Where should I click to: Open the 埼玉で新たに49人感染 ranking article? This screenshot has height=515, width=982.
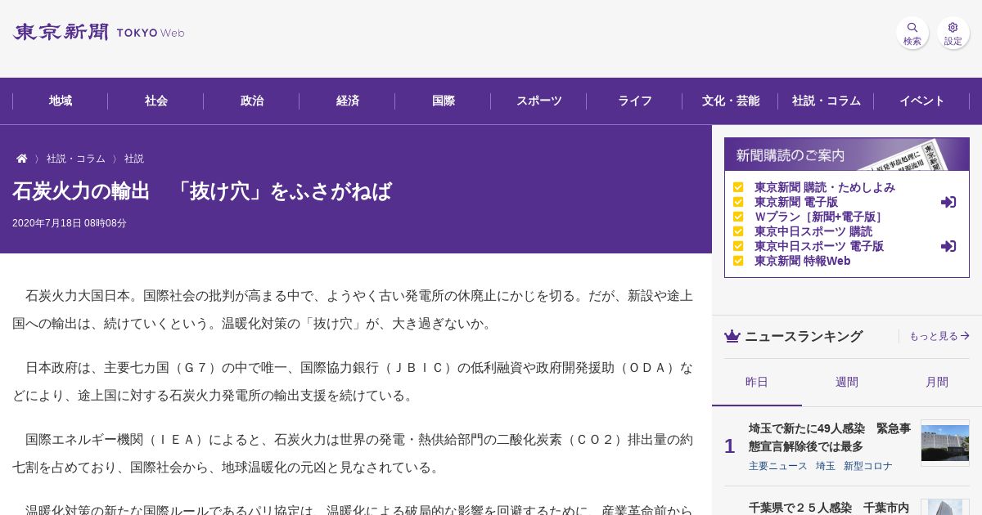830,437
